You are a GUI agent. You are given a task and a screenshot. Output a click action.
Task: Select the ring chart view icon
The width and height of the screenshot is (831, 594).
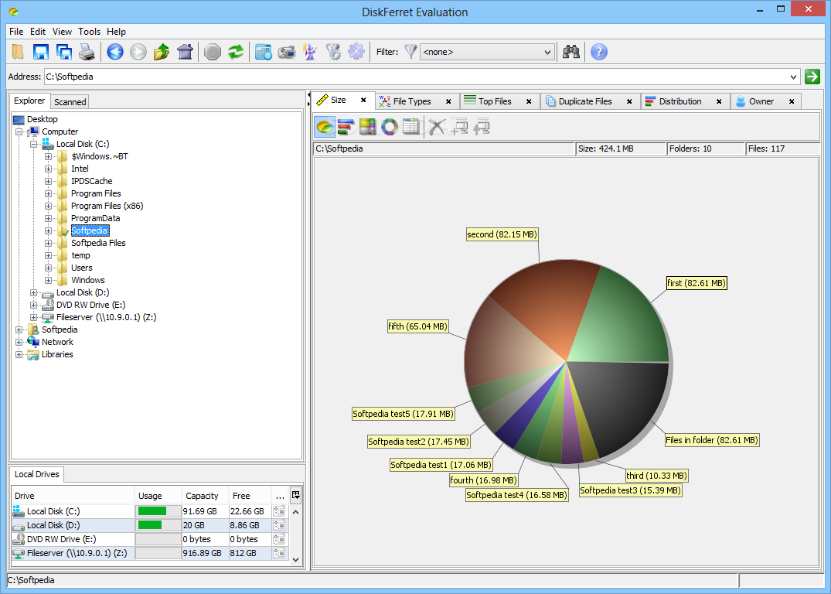point(389,126)
